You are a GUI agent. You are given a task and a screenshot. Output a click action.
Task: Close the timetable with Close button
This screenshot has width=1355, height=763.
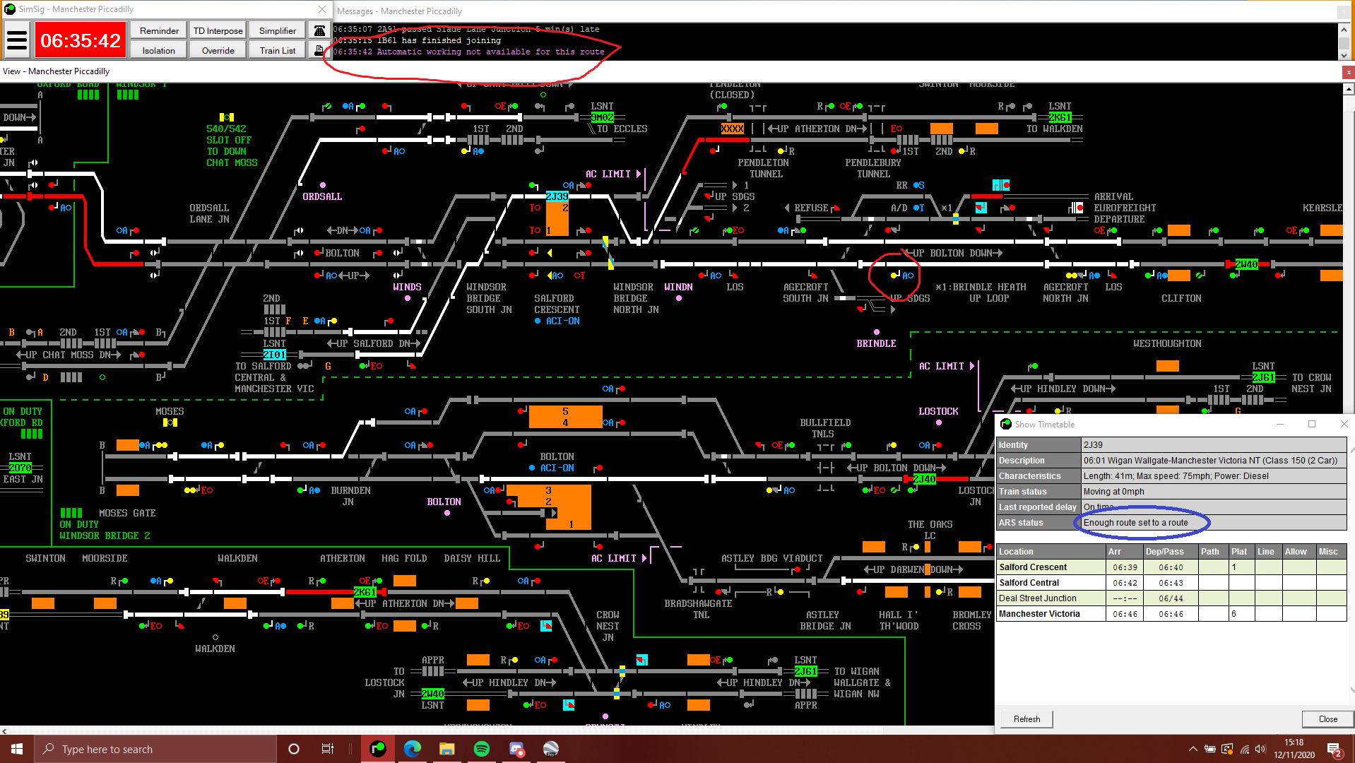1327,718
